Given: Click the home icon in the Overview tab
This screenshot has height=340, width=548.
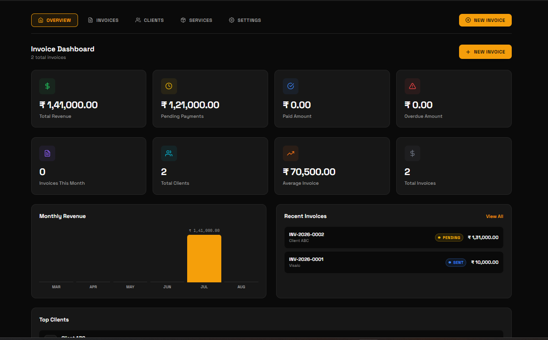Looking at the screenshot, I should click(40, 20).
